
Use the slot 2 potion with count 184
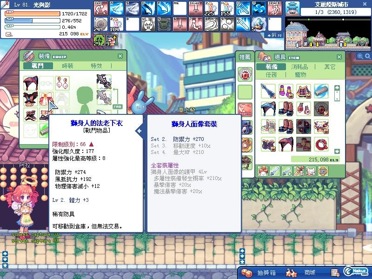point(117,24)
